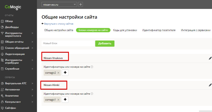This screenshot has width=212, height=112.
Task: Edit the Nissan-Vnukovo block with pencil icon
Action: click(210, 58)
